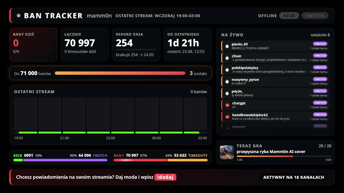Click the TERAZ GRA song progress bar
Viewport: 344px width, 193px height.
284,156
